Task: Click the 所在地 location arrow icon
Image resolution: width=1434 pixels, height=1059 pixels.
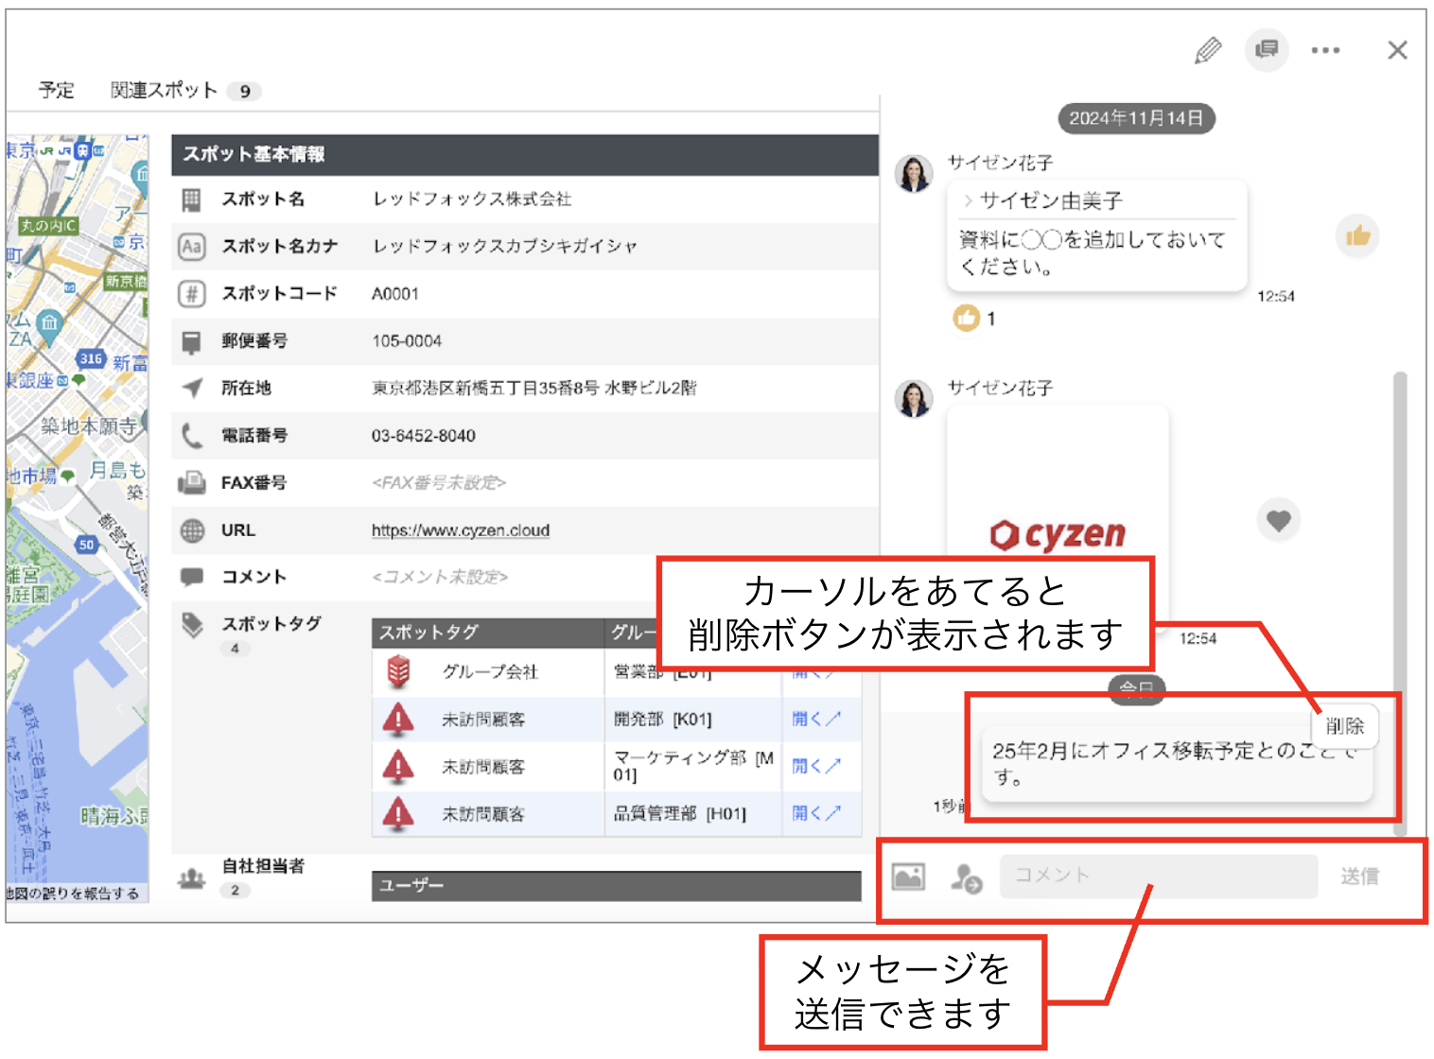Action: (192, 389)
